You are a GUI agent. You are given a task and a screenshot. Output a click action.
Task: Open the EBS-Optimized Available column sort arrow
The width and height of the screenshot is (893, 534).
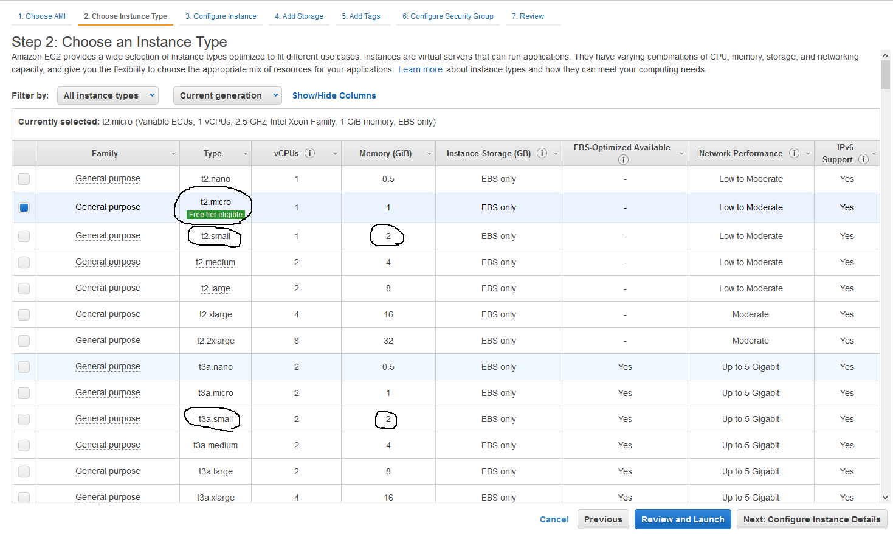click(x=681, y=154)
